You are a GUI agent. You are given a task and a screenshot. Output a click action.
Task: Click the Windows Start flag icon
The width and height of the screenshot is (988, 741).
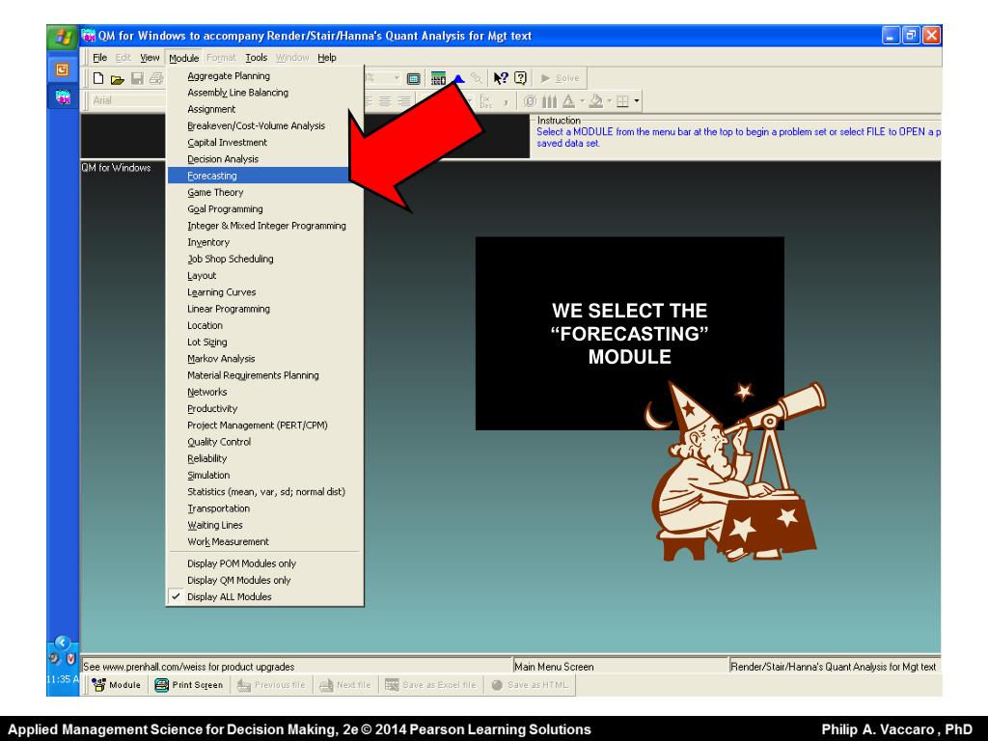[62, 38]
